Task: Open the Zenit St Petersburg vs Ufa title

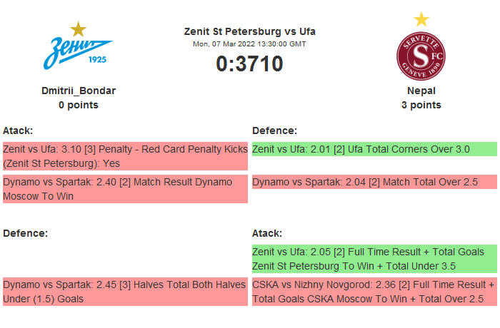Action: [249, 31]
